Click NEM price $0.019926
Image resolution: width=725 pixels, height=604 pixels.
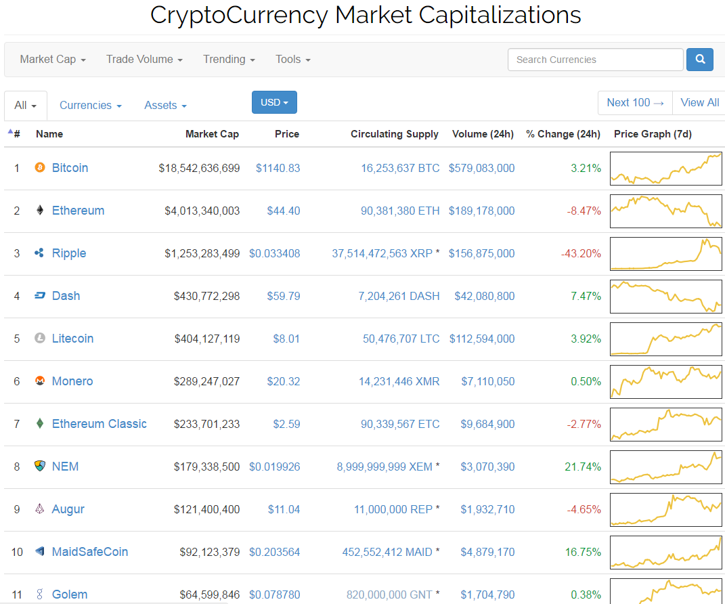pos(275,467)
